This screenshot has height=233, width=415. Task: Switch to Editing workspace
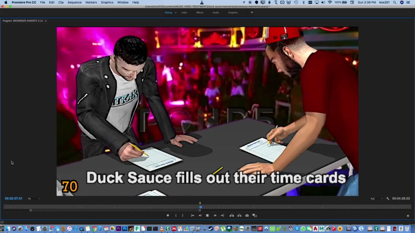click(x=168, y=13)
